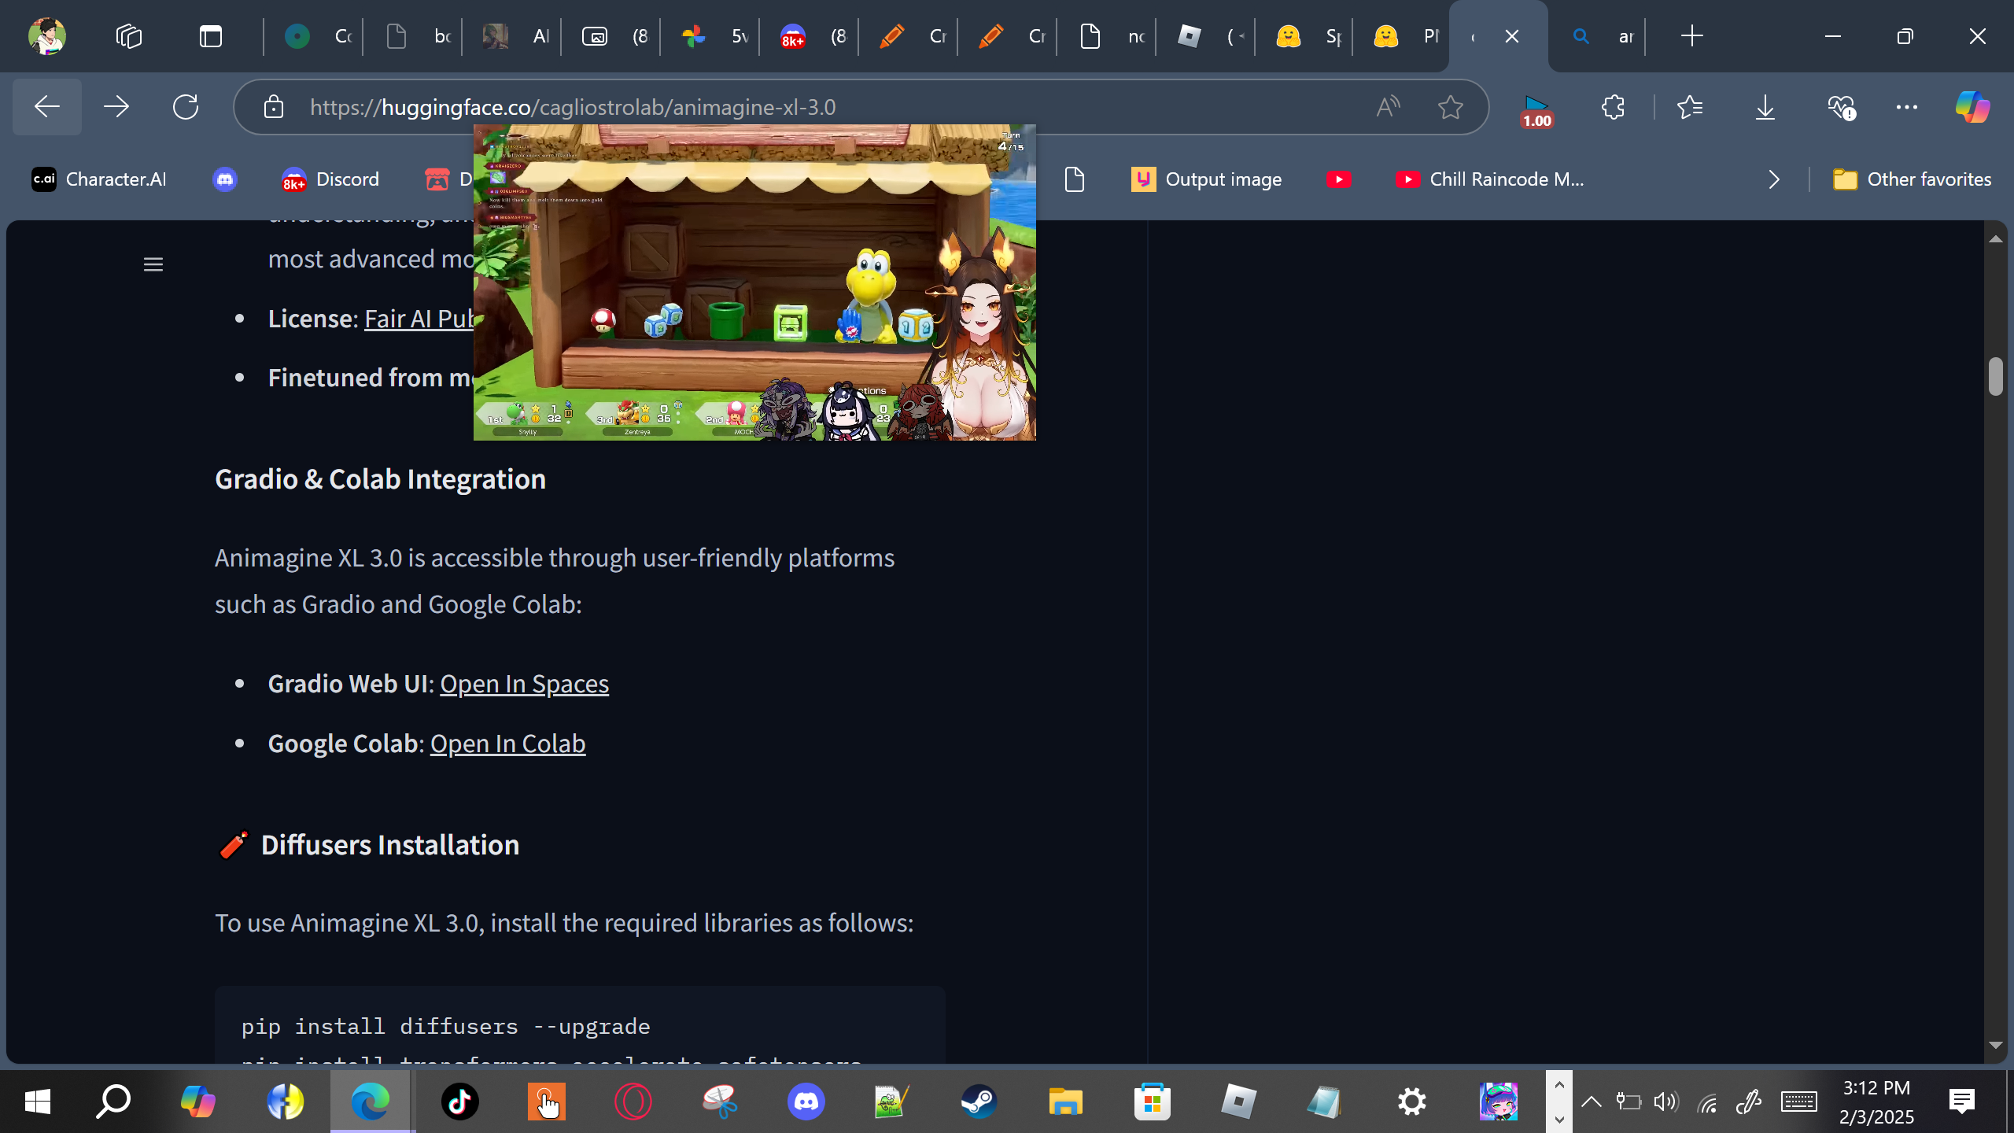Open File Explorer from the taskbar
Viewport: 2014px width, 1133px height.
[1065, 1102]
